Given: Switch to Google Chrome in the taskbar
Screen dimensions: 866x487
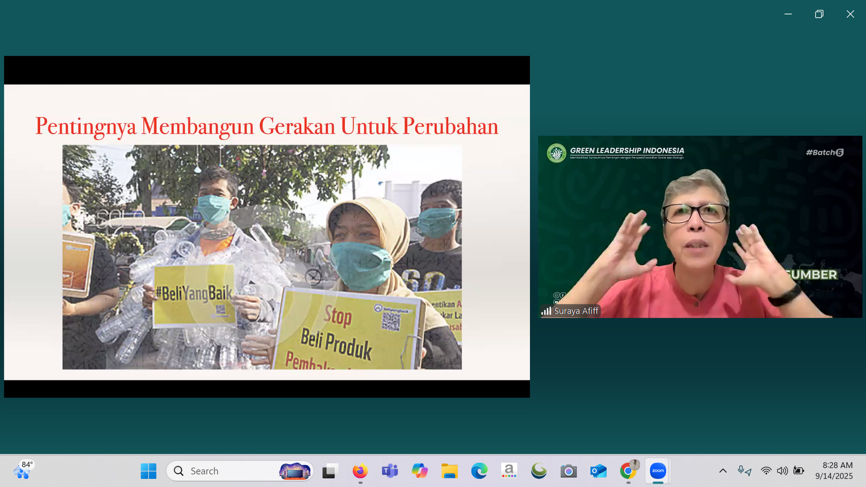Looking at the screenshot, I should [x=628, y=471].
